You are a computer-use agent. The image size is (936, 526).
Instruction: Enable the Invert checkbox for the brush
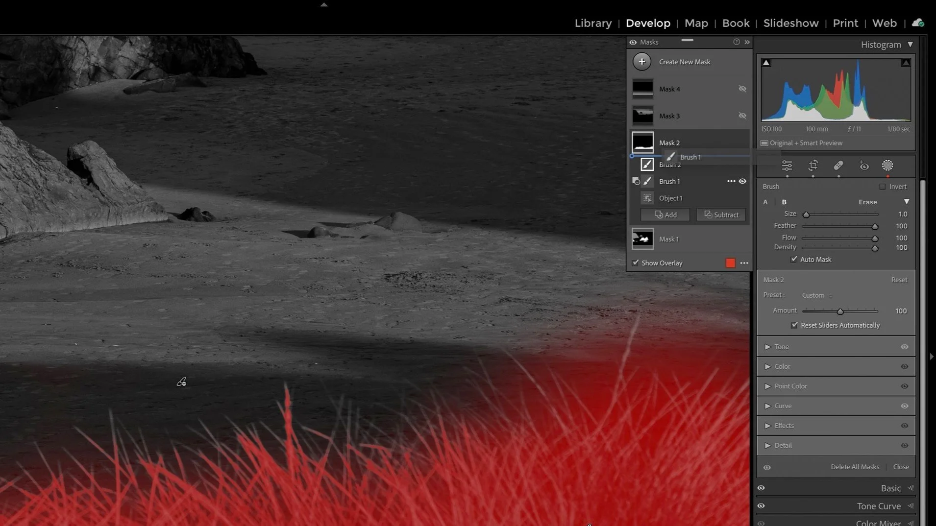coord(882,187)
